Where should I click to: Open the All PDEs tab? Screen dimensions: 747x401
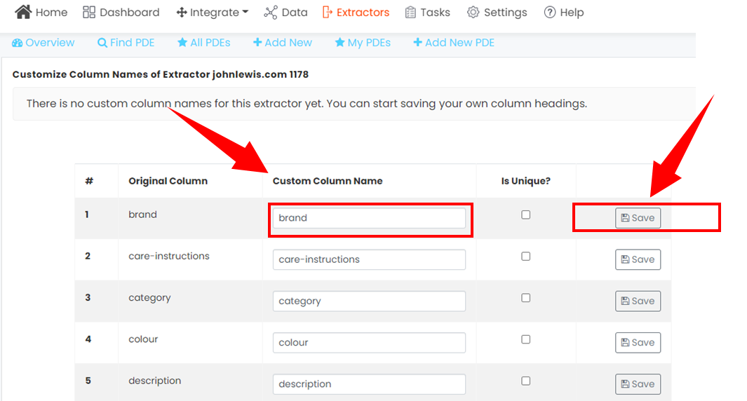tap(204, 43)
